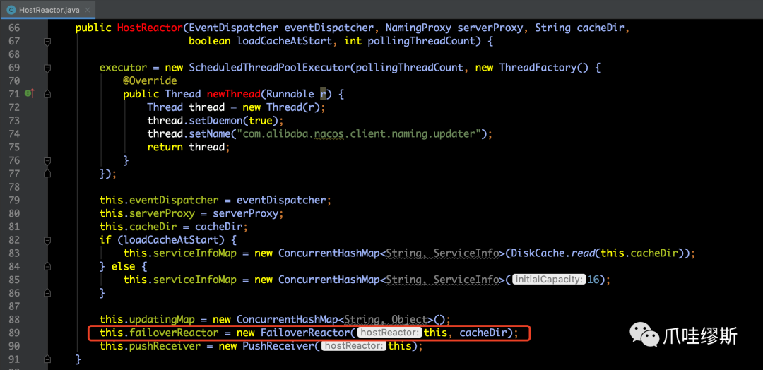Click the Java class icon on HostReactor.java tab
The width and height of the screenshot is (763, 370).
coord(11,10)
